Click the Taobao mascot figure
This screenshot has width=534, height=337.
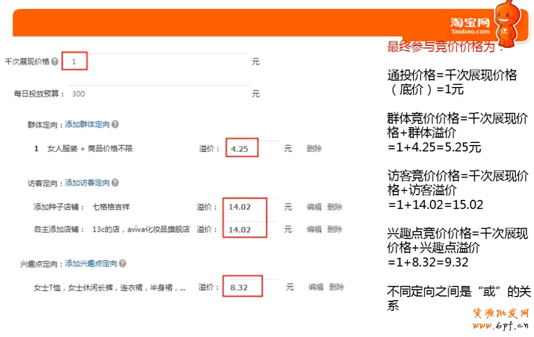pyautogui.click(x=506, y=21)
